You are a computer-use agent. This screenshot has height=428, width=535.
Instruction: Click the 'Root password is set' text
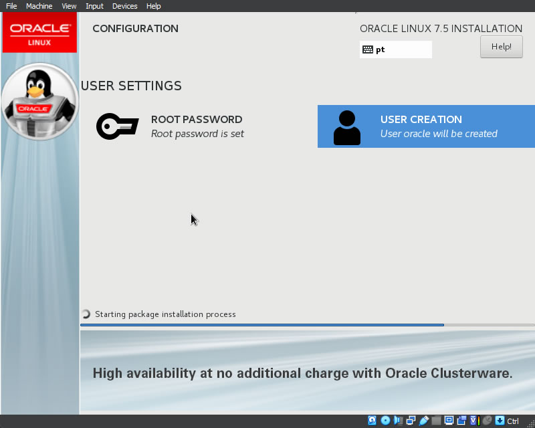tap(197, 134)
